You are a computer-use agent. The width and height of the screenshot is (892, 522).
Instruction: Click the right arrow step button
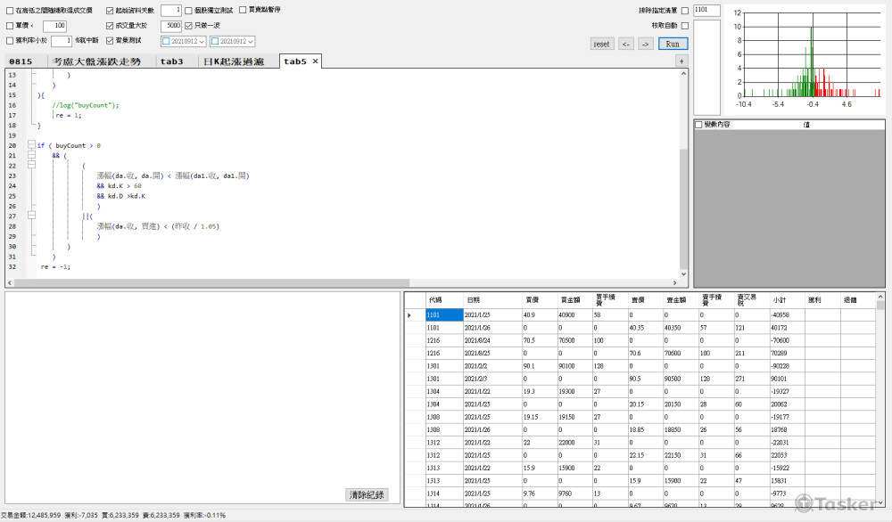point(646,44)
